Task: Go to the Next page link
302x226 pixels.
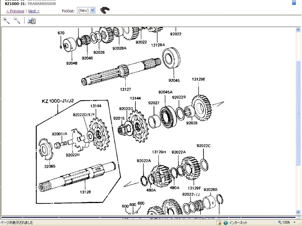Action: 34,11
